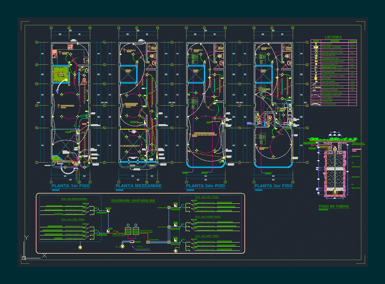This screenshot has height=284, width=385.
Task: Click the pink legend table
Action: pyautogui.click(x=334, y=73)
